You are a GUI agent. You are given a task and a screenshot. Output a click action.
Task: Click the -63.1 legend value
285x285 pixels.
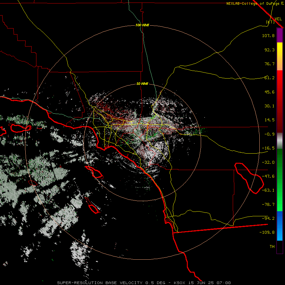[x=268, y=190]
